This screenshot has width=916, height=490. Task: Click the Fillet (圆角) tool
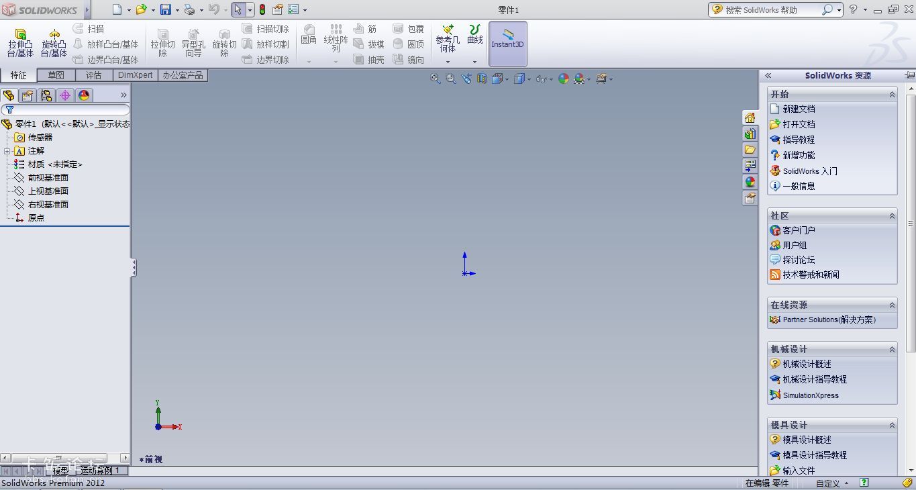(309, 35)
